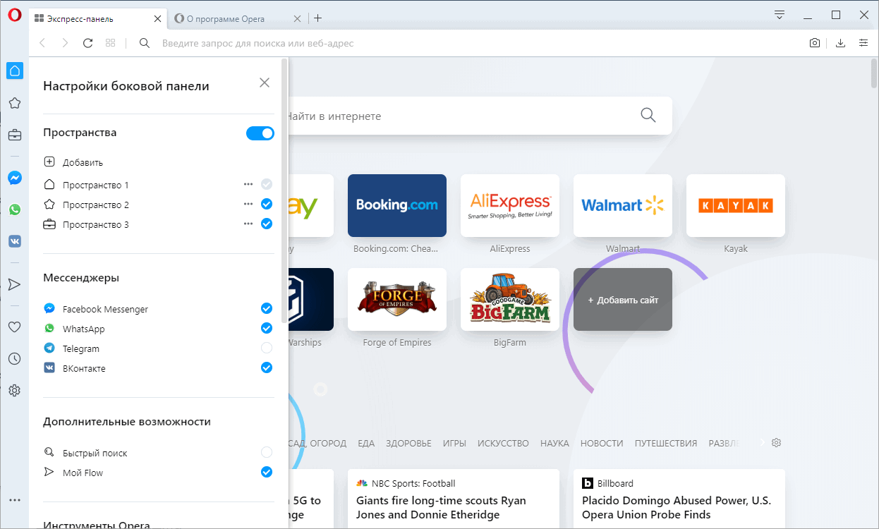879x529 pixels.
Task: Open the options menu for Пространство 3
Action: (248, 224)
